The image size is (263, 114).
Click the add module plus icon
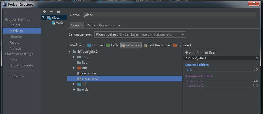click(x=45, y=12)
